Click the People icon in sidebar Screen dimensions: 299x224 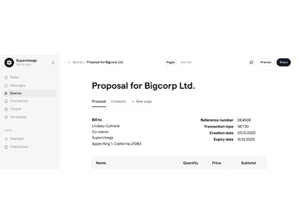6,109
